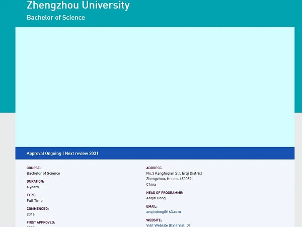Click the external link arrow icon beside Visit Website

189,225
